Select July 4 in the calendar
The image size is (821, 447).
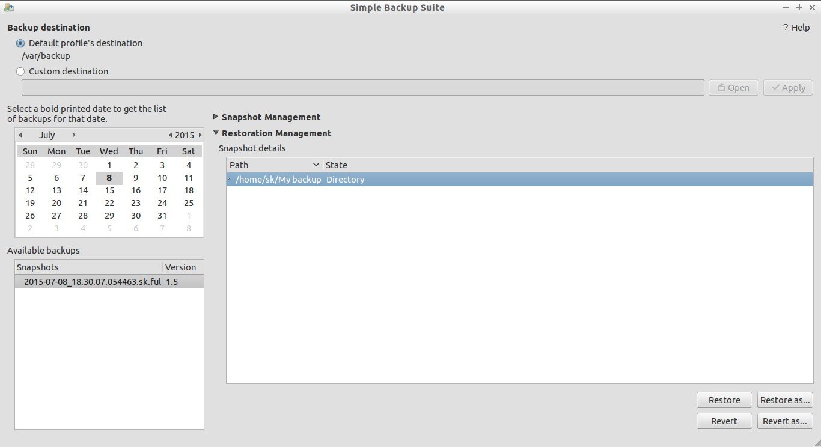click(189, 165)
